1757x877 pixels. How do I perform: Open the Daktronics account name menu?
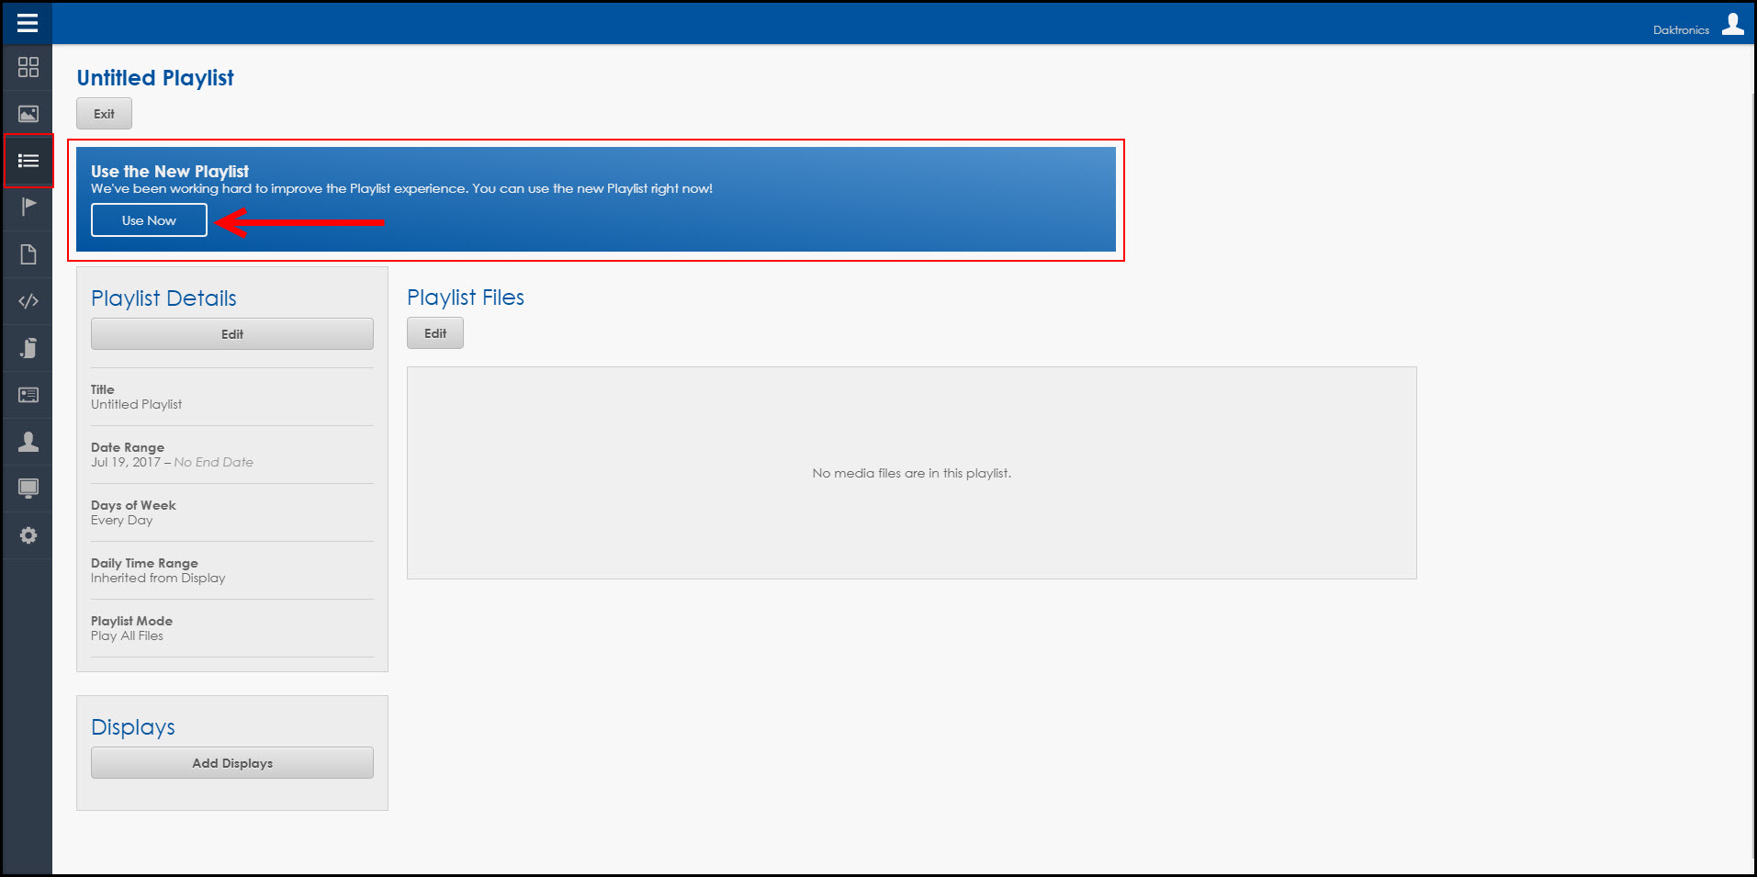point(1680,30)
